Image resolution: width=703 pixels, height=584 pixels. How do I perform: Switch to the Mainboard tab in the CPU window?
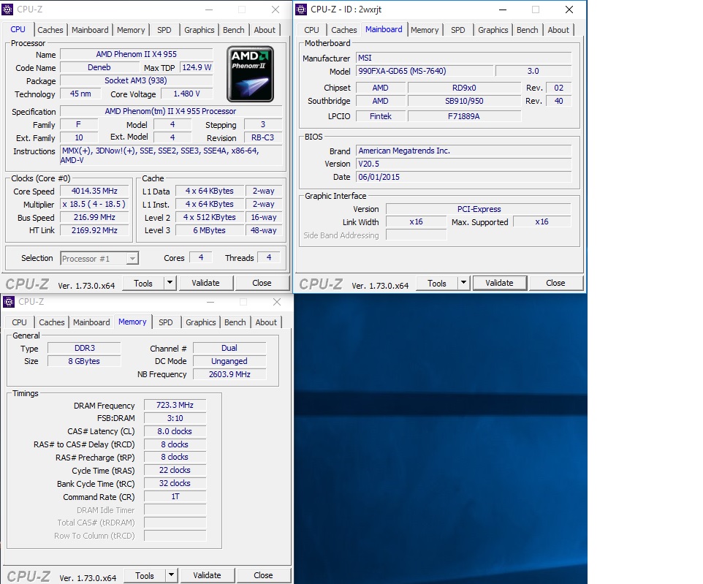[90, 30]
